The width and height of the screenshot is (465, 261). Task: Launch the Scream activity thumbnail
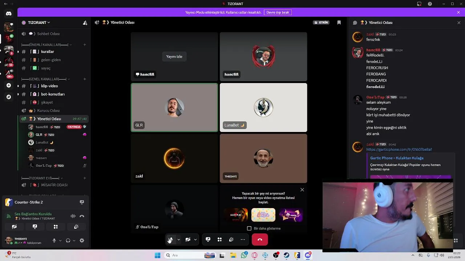click(x=236, y=215)
